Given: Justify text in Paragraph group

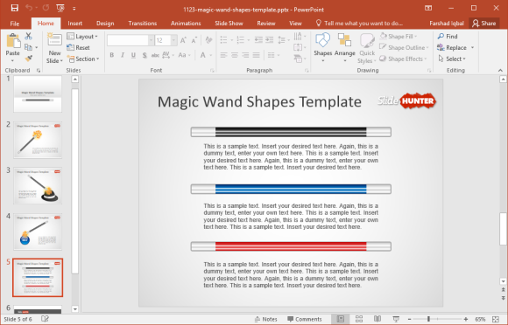Looking at the screenshot, I should pos(257,55).
